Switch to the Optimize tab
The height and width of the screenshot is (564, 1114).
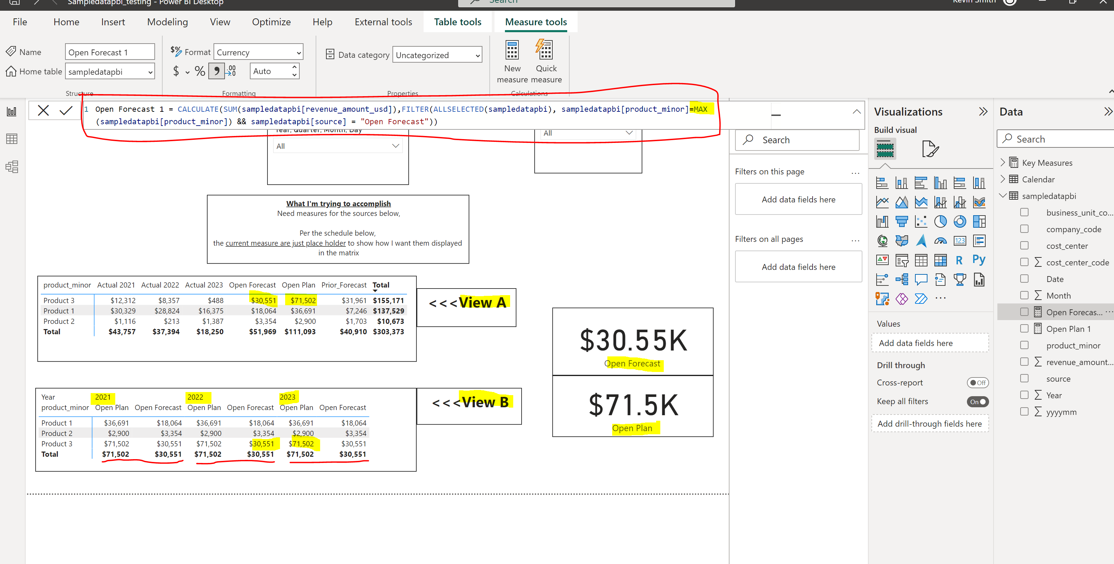271,21
